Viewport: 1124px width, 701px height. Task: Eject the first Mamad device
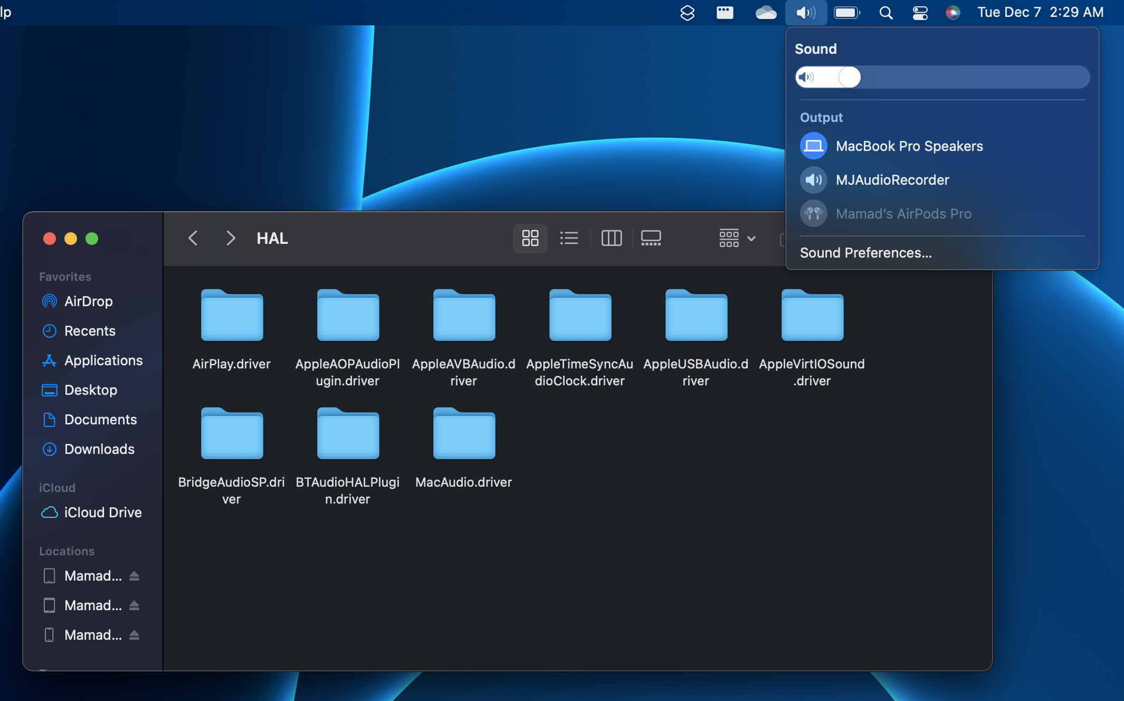[x=135, y=576]
